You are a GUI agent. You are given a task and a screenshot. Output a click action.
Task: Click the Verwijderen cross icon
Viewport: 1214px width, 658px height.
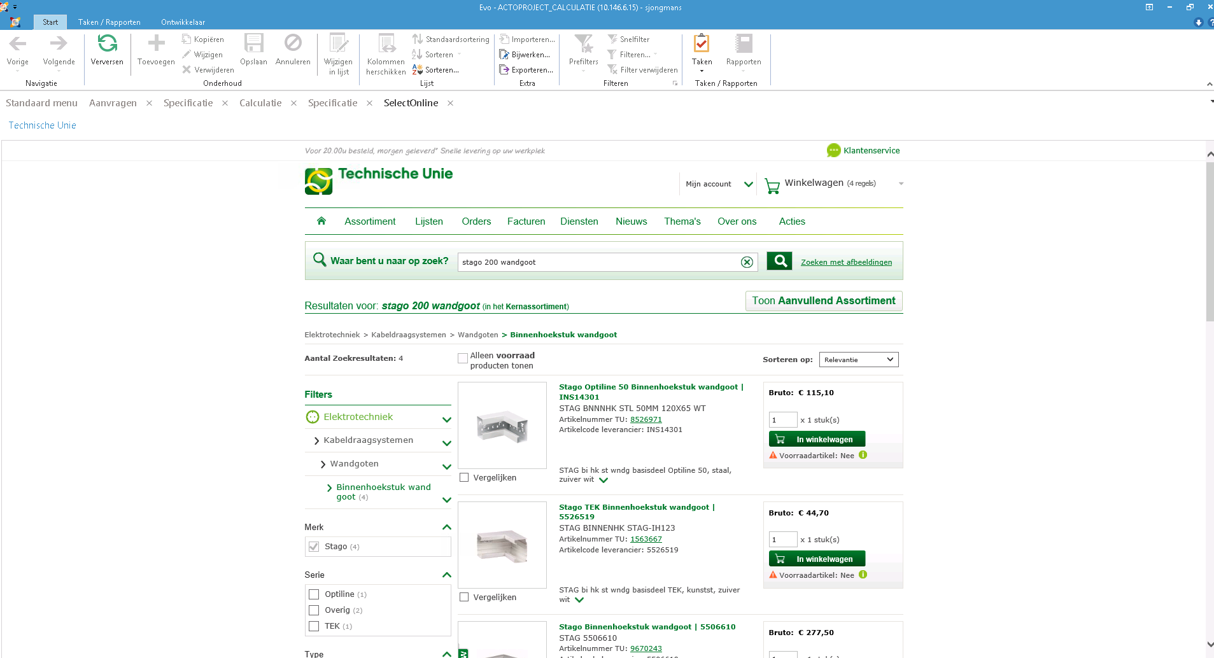187,70
